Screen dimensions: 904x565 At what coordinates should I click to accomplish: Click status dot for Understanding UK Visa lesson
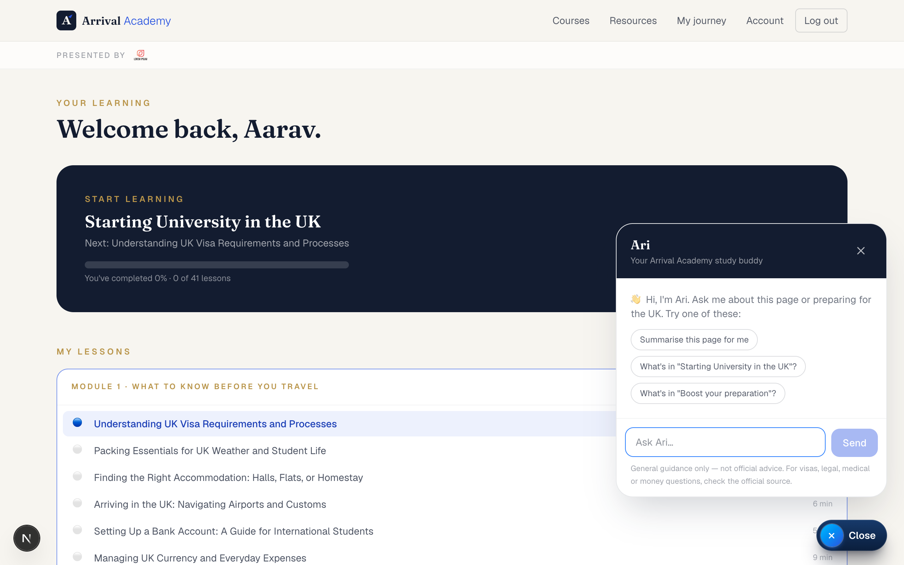pyautogui.click(x=77, y=422)
